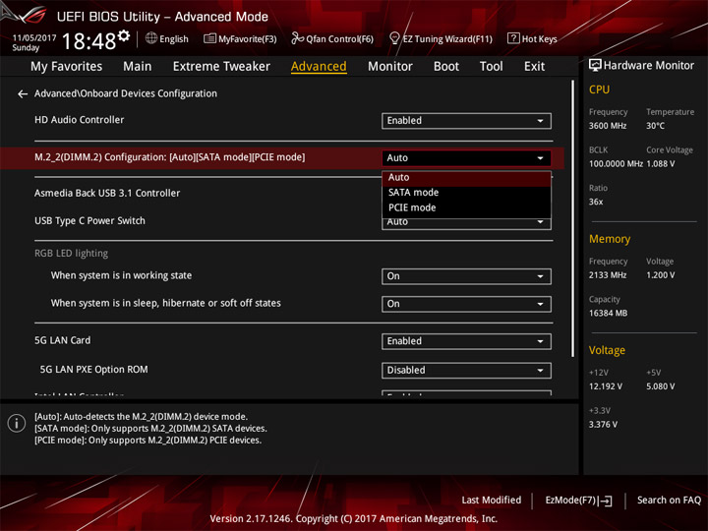Click Search on FAQ link
This screenshot has width=708, height=531.
(670, 501)
